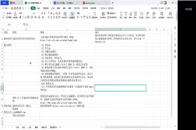
Task: Open the 插入 (Insert) ribbon tab
Action: point(39,8)
